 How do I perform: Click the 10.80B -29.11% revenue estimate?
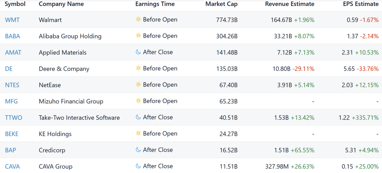point(293,68)
